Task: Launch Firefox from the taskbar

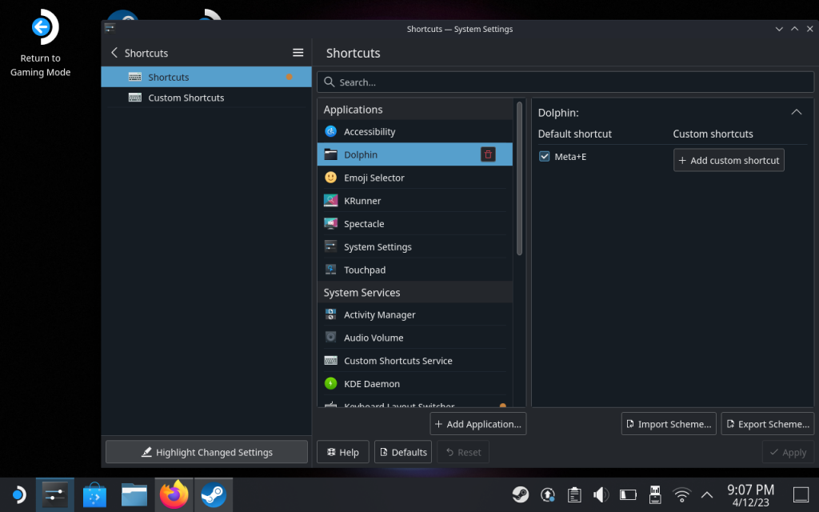Action: coord(174,495)
